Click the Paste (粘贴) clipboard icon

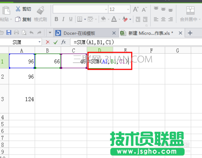pyautogui.click(x=6, y=11)
